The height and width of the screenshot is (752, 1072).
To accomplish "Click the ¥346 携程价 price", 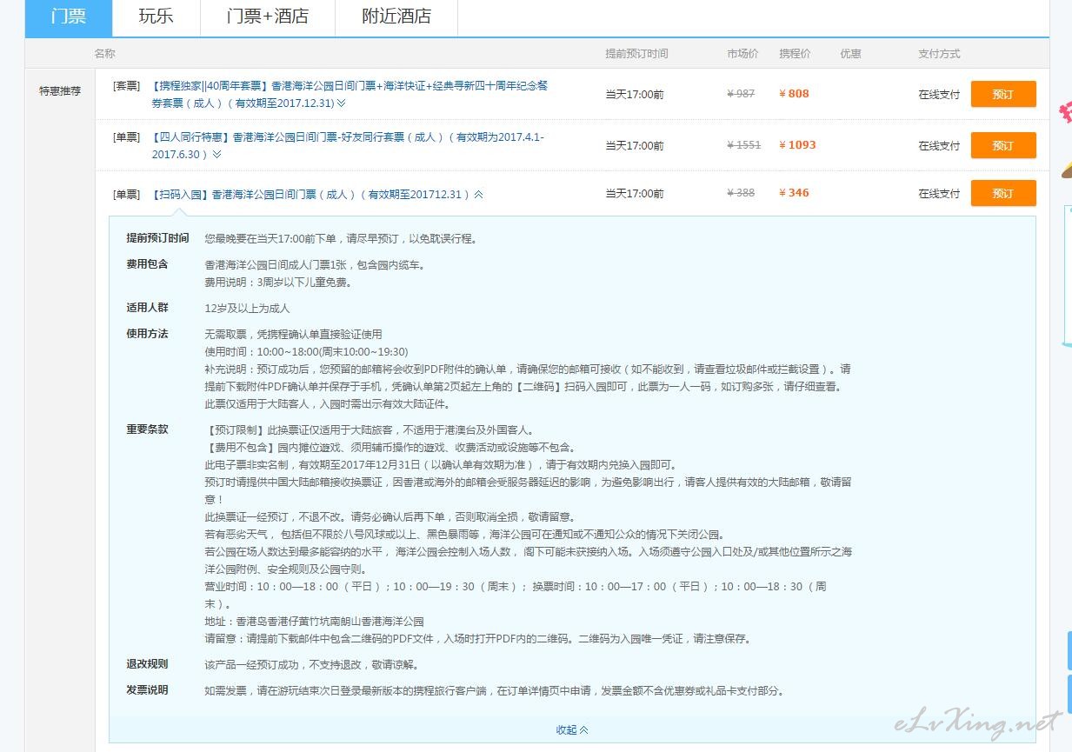I will (794, 193).
